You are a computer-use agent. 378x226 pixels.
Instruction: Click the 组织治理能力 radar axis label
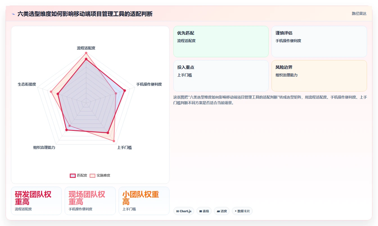coord(44,148)
